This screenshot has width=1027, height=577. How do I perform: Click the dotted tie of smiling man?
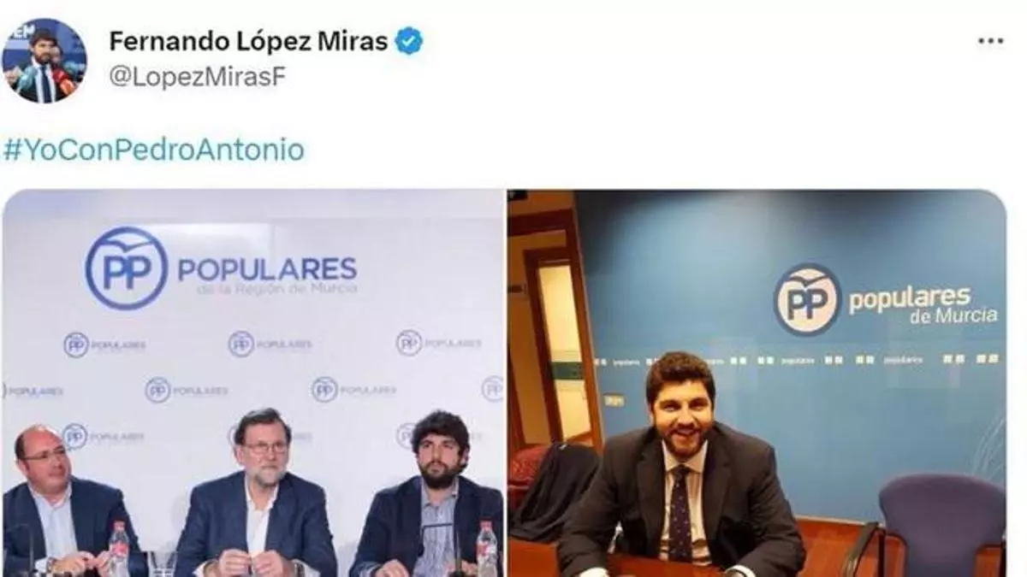(680, 519)
